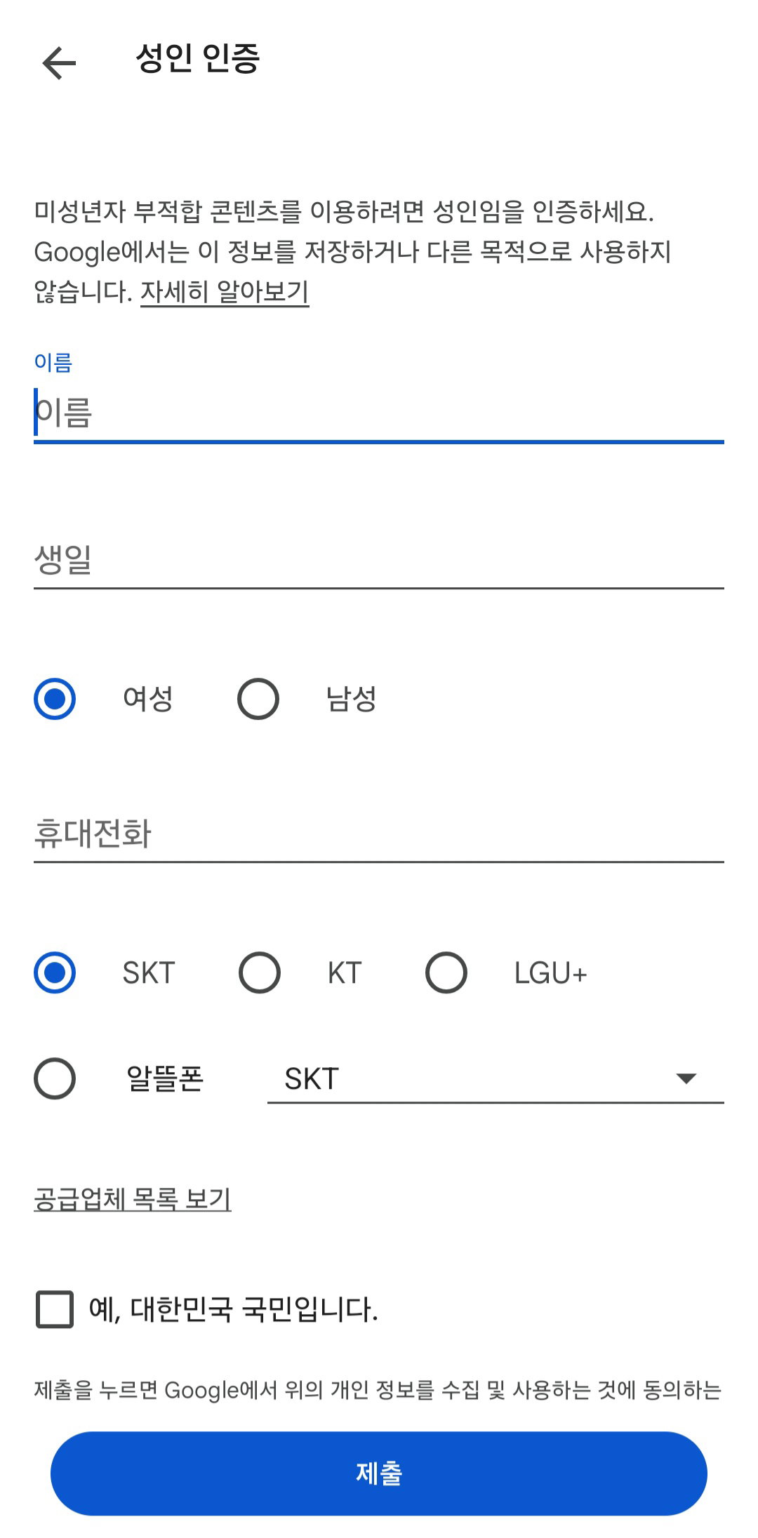Tap the 남성 label text
The height and width of the screenshot is (1538, 758).
pos(351,699)
